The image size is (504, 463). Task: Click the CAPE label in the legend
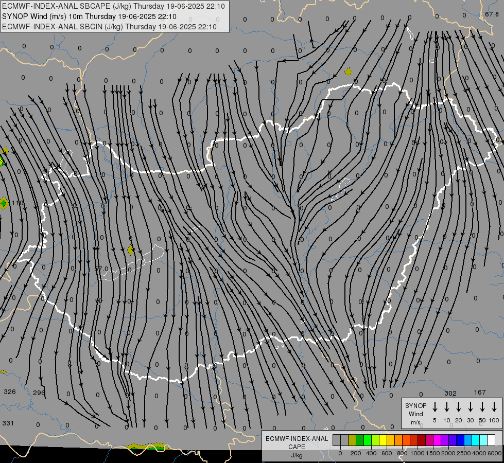coord(297,447)
